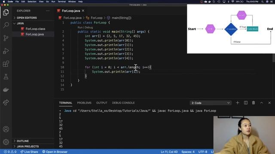Image resolution: width=275 pixels, height=154 pixels.
Task: Open the Docker view in activity bar
Action: point(6,89)
